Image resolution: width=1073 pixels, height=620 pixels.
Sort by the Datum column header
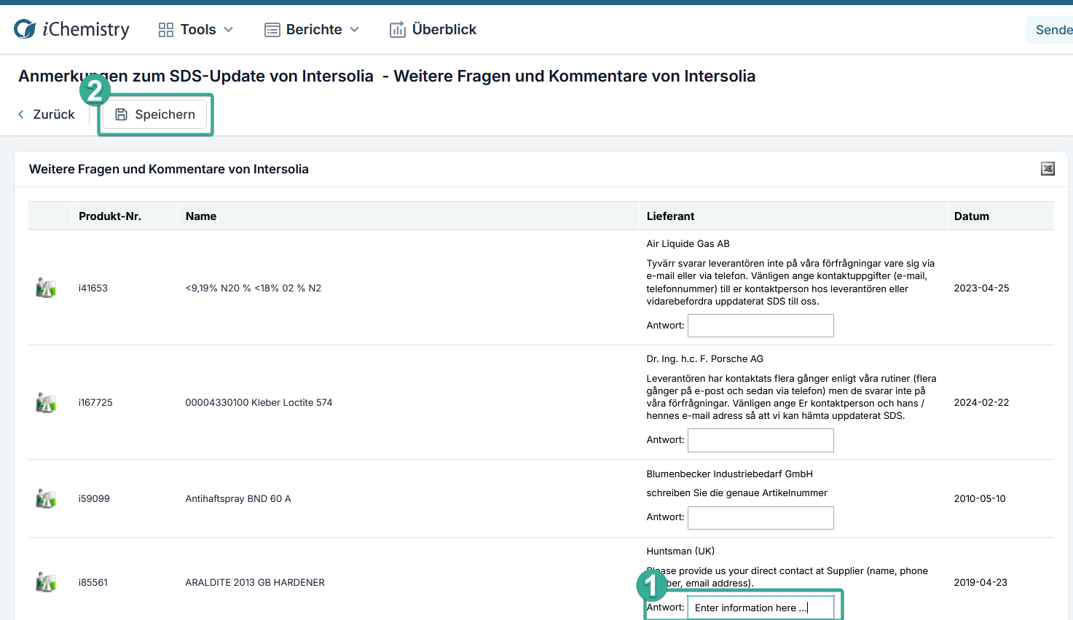[x=972, y=216]
